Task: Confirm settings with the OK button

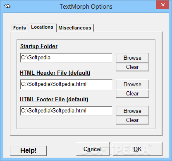Action: (x=137, y=149)
